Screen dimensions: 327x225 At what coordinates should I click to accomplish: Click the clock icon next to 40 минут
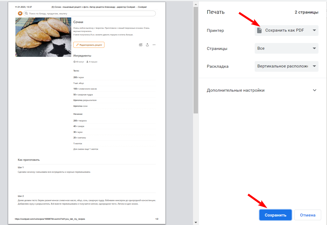(74, 62)
